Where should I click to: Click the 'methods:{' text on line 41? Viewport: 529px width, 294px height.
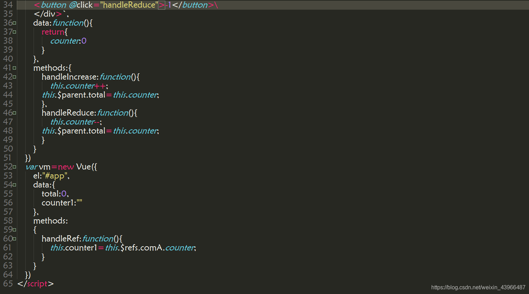pos(52,68)
